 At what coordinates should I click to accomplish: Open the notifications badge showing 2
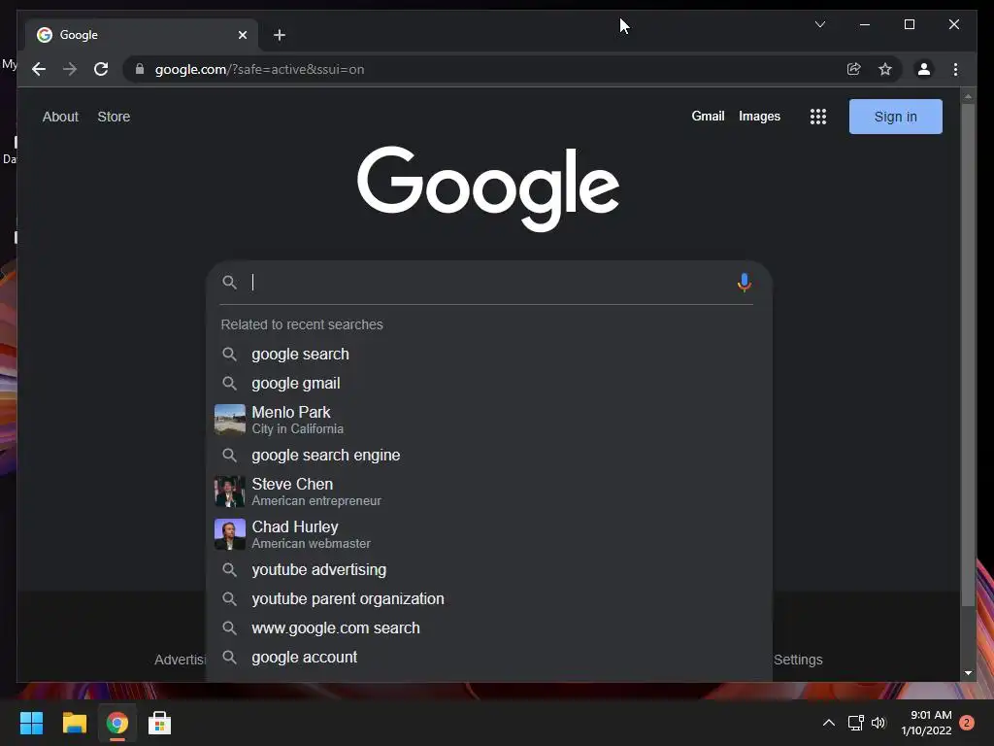click(x=967, y=723)
